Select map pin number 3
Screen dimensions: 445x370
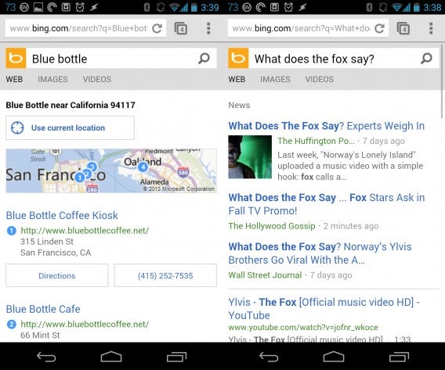click(92, 167)
